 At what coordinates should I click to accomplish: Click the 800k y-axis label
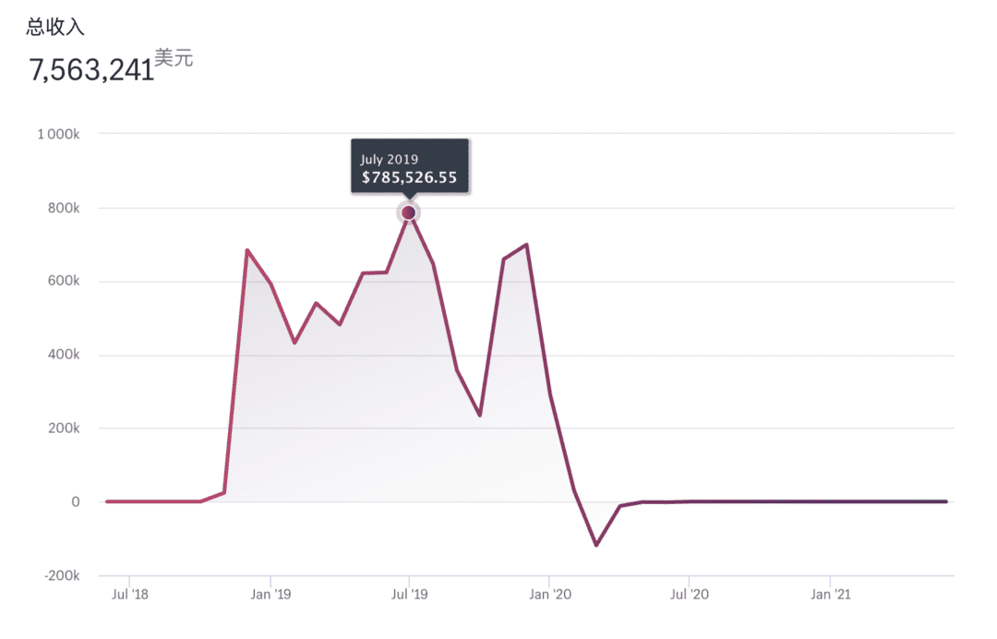coord(64,208)
